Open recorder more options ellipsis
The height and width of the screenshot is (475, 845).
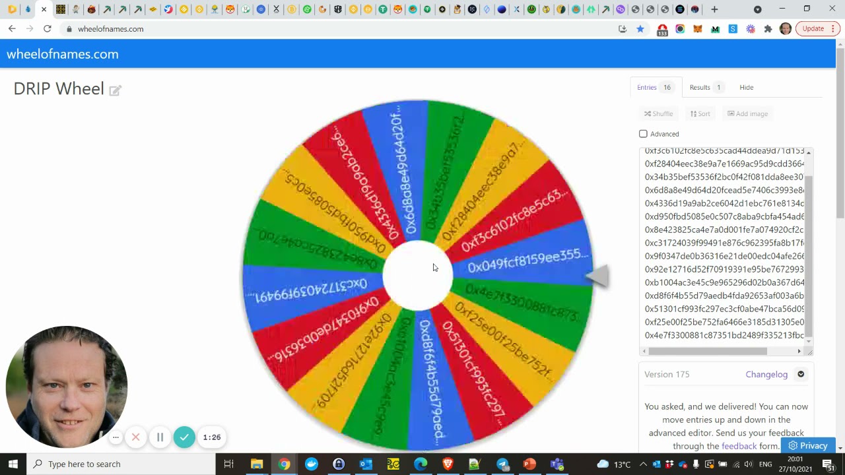(x=116, y=437)
